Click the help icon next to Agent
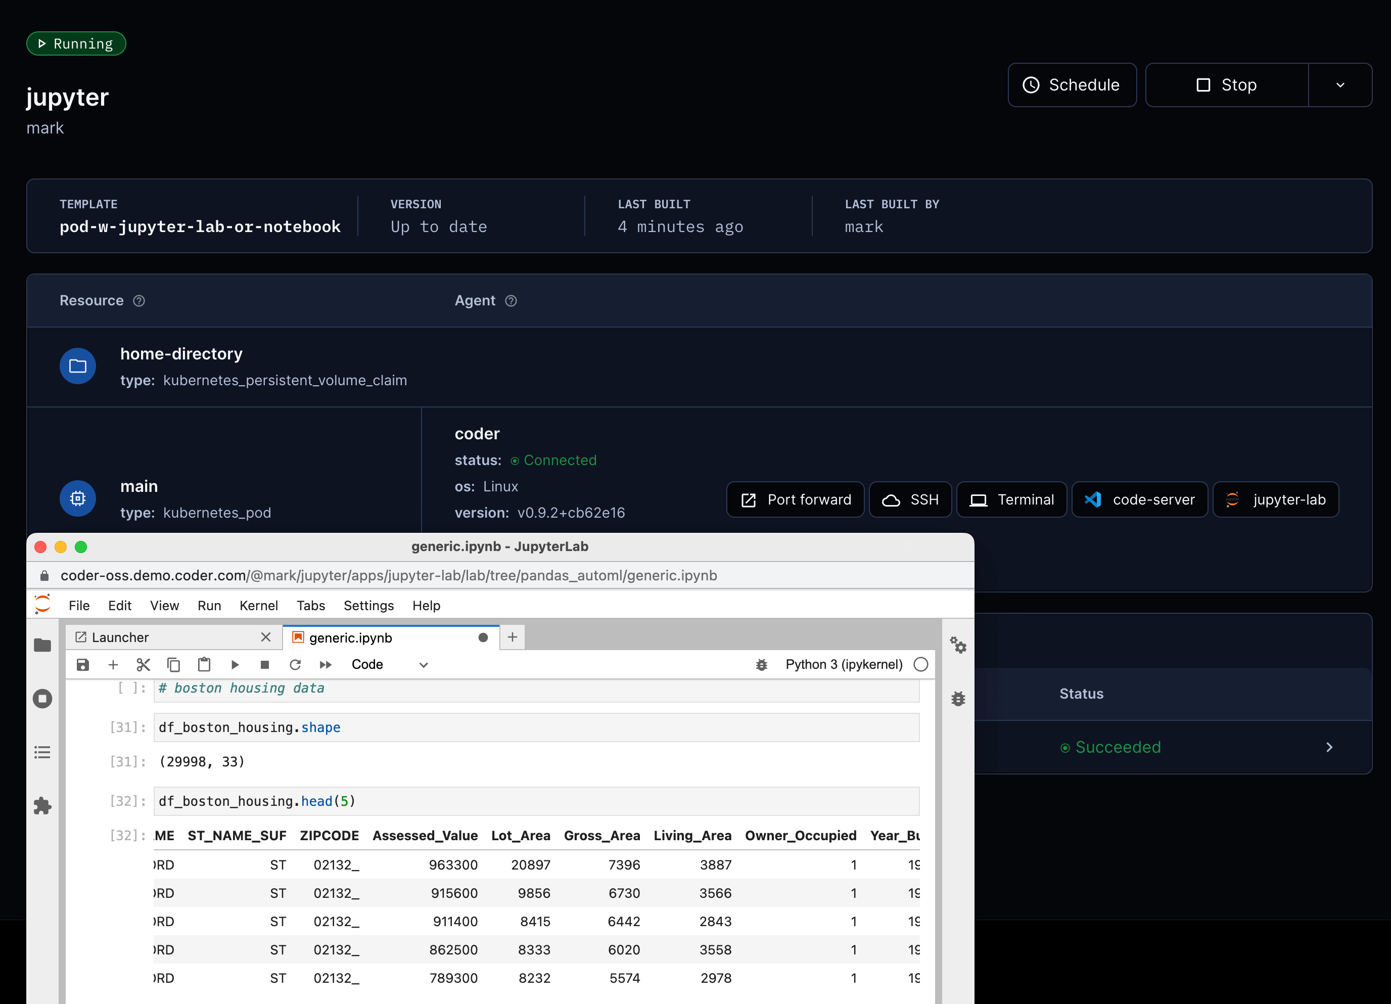The width and height of the screenshot is (1391, 1004). point(511,300)
